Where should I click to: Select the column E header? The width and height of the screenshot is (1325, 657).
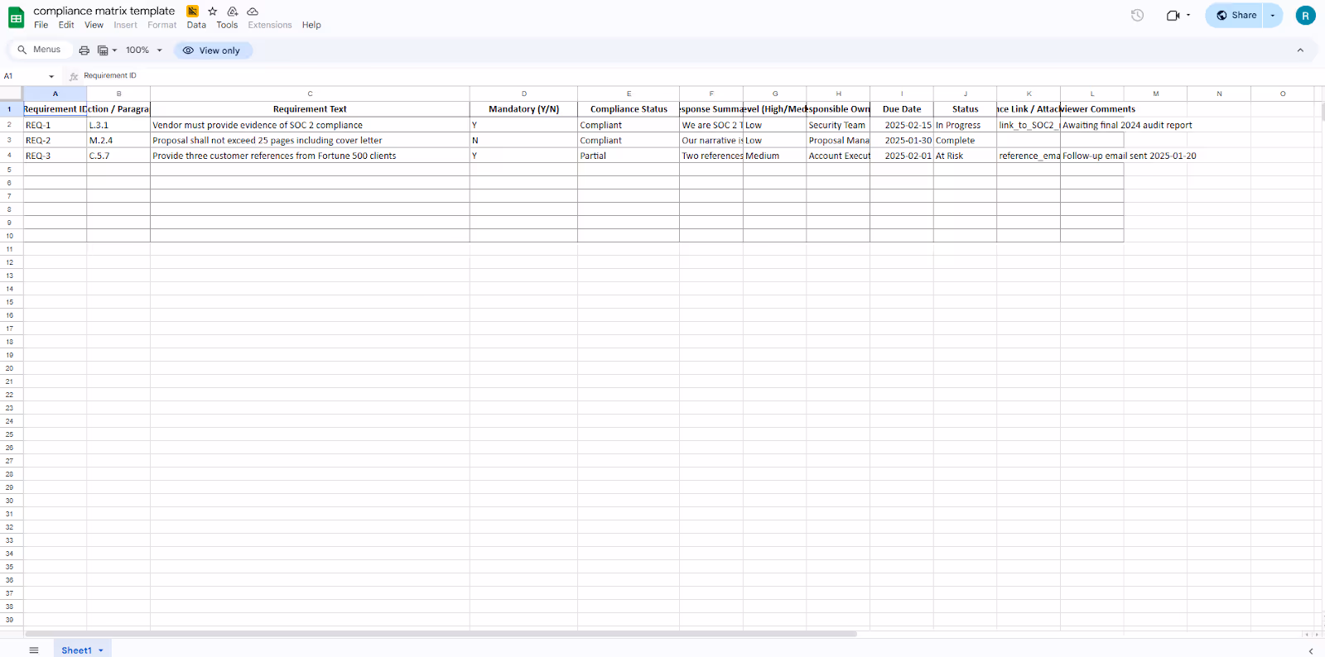(x=629, y=94)
